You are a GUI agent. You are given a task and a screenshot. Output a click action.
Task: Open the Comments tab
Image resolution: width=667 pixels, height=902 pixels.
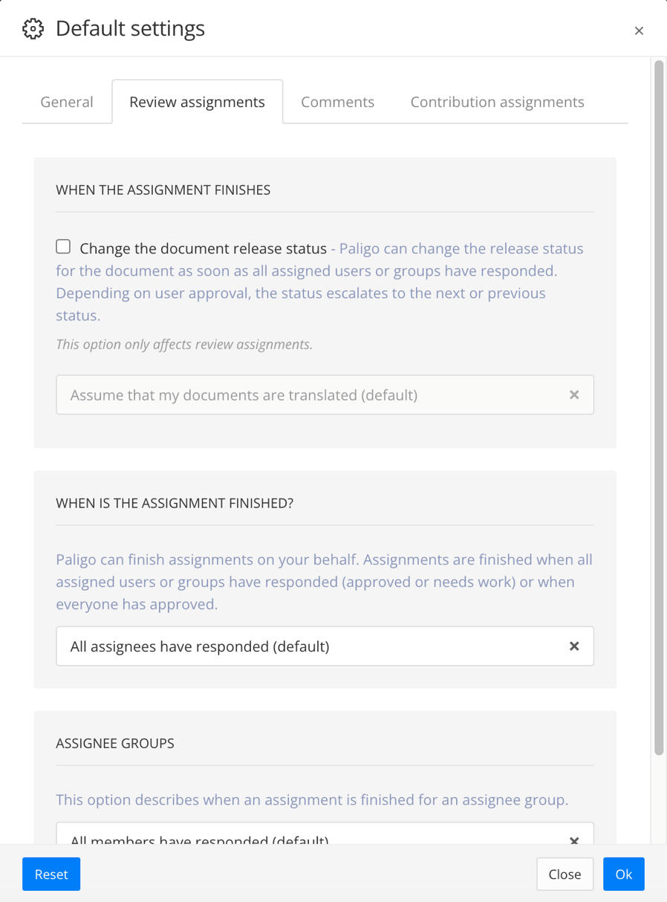click(x=337, y=101)
